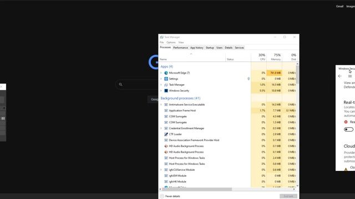Click the igfxEM Module icon
The image size is (355, 199).
(166, 176)
